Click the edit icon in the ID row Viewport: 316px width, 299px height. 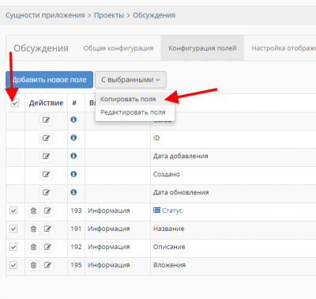coord(46,138)
